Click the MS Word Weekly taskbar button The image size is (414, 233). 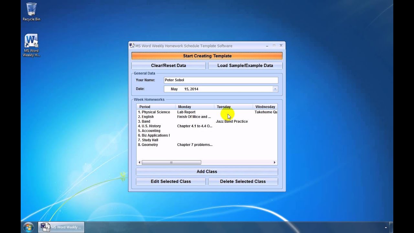click(61, 227)
